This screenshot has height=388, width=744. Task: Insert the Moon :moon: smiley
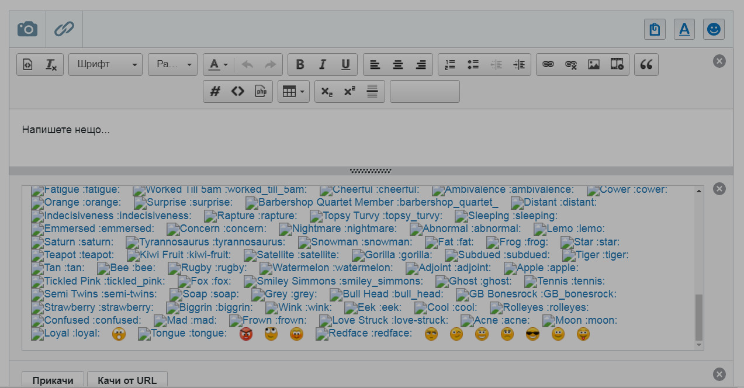tap(580, 320)
